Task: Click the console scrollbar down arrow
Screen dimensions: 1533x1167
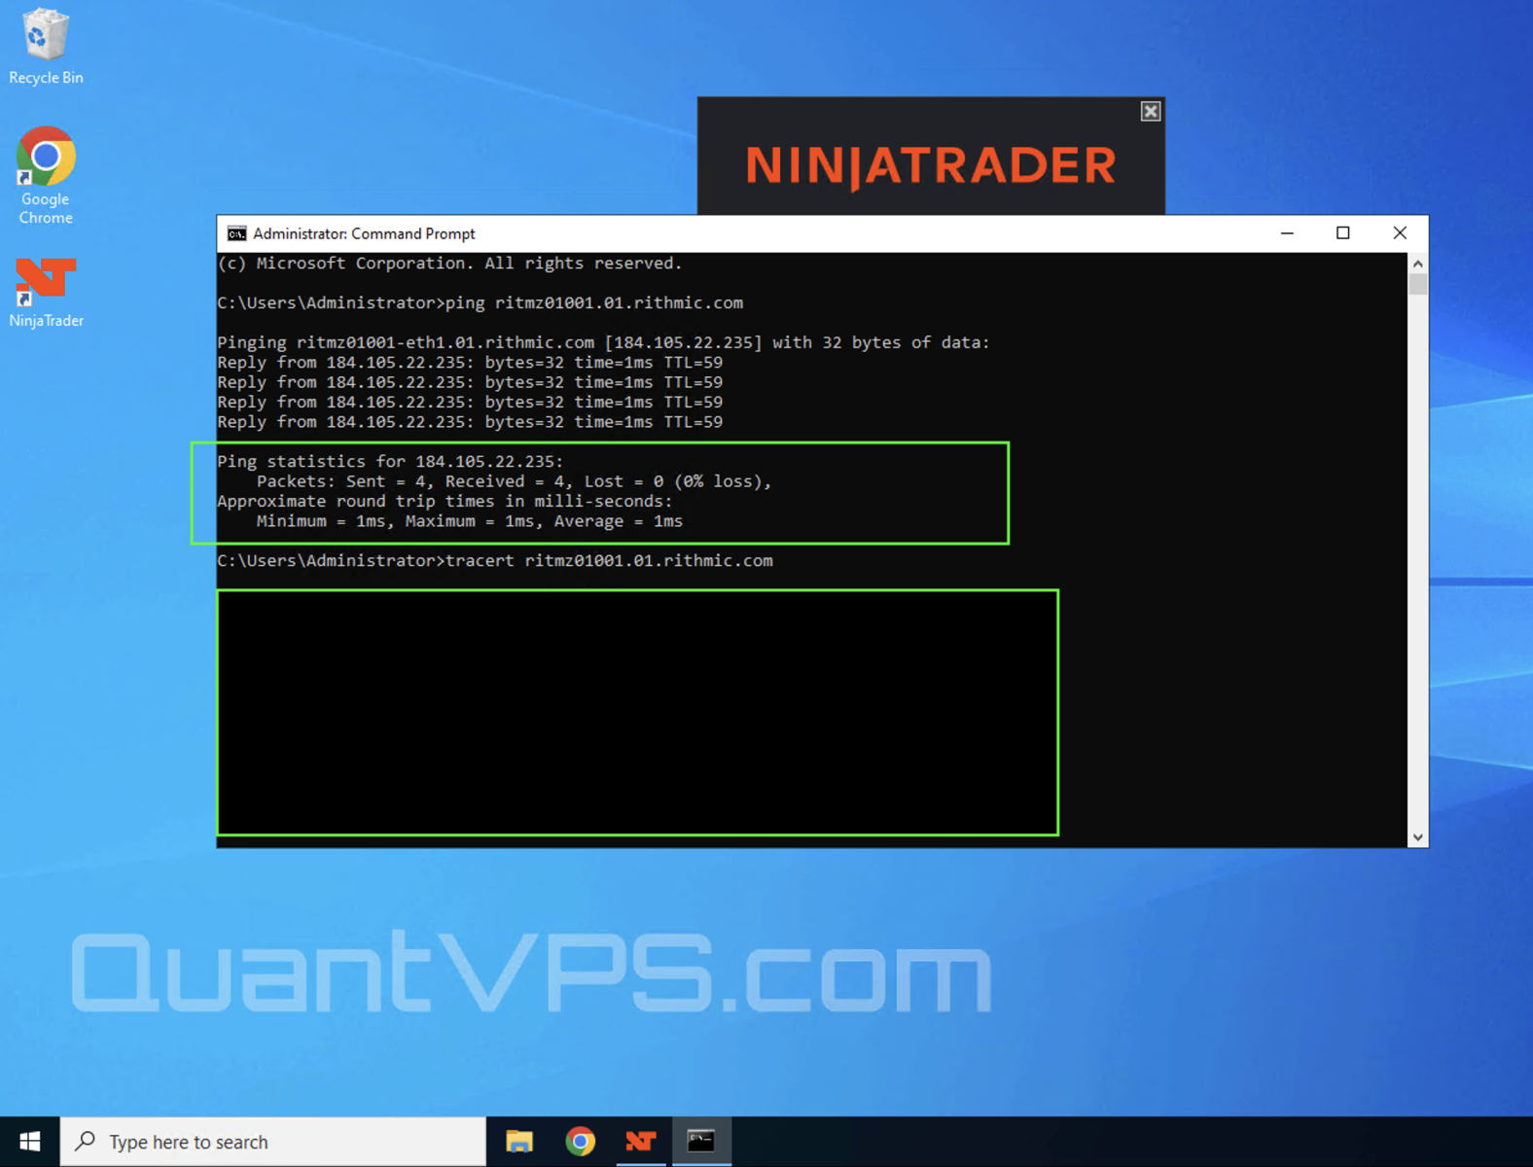Action: (1418, 837)
